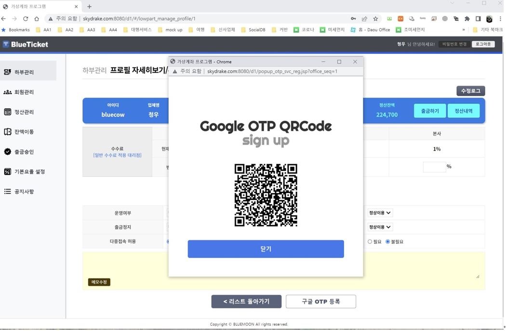Image resolution: width=506 pixels, height=331 pixels.
Task: Click the Chrome profile avatar
Action: 489,19
